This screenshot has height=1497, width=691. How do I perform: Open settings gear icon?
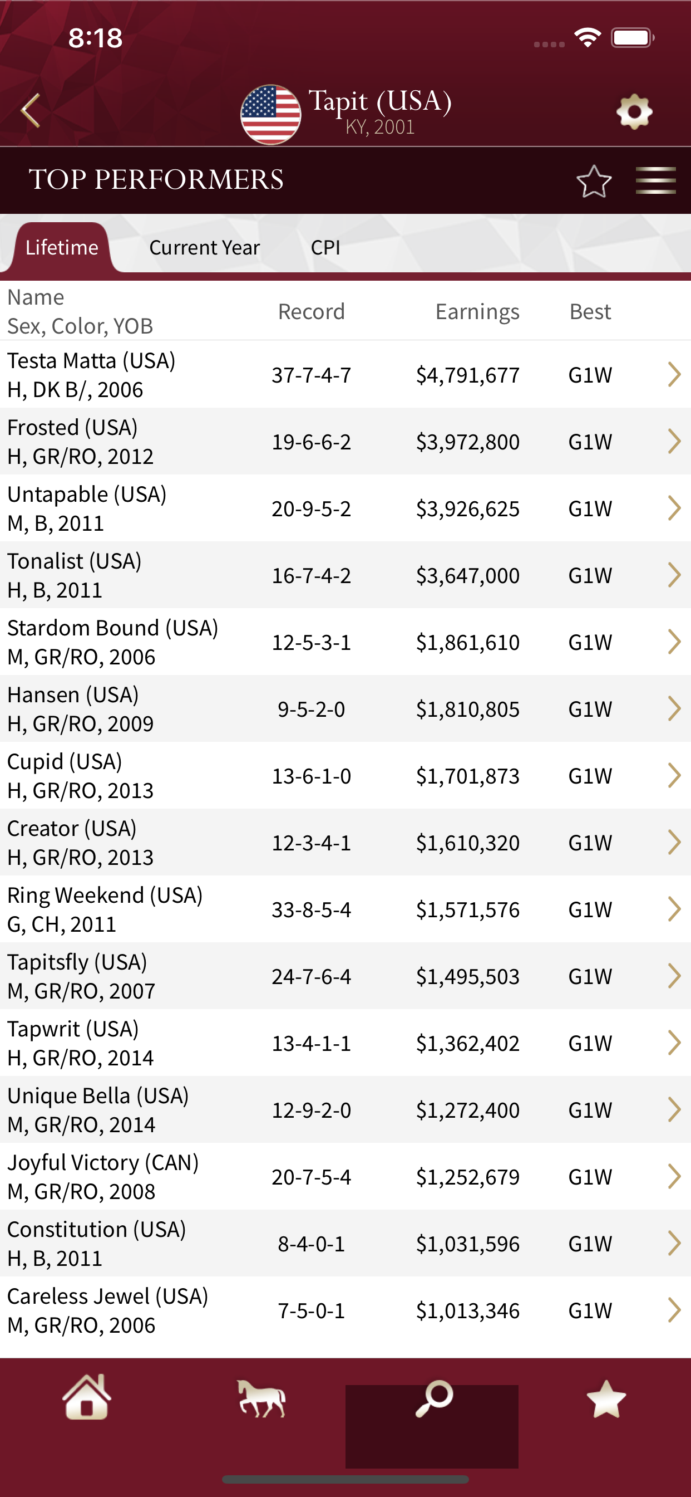pyautogui.click(x=634, y=111)
